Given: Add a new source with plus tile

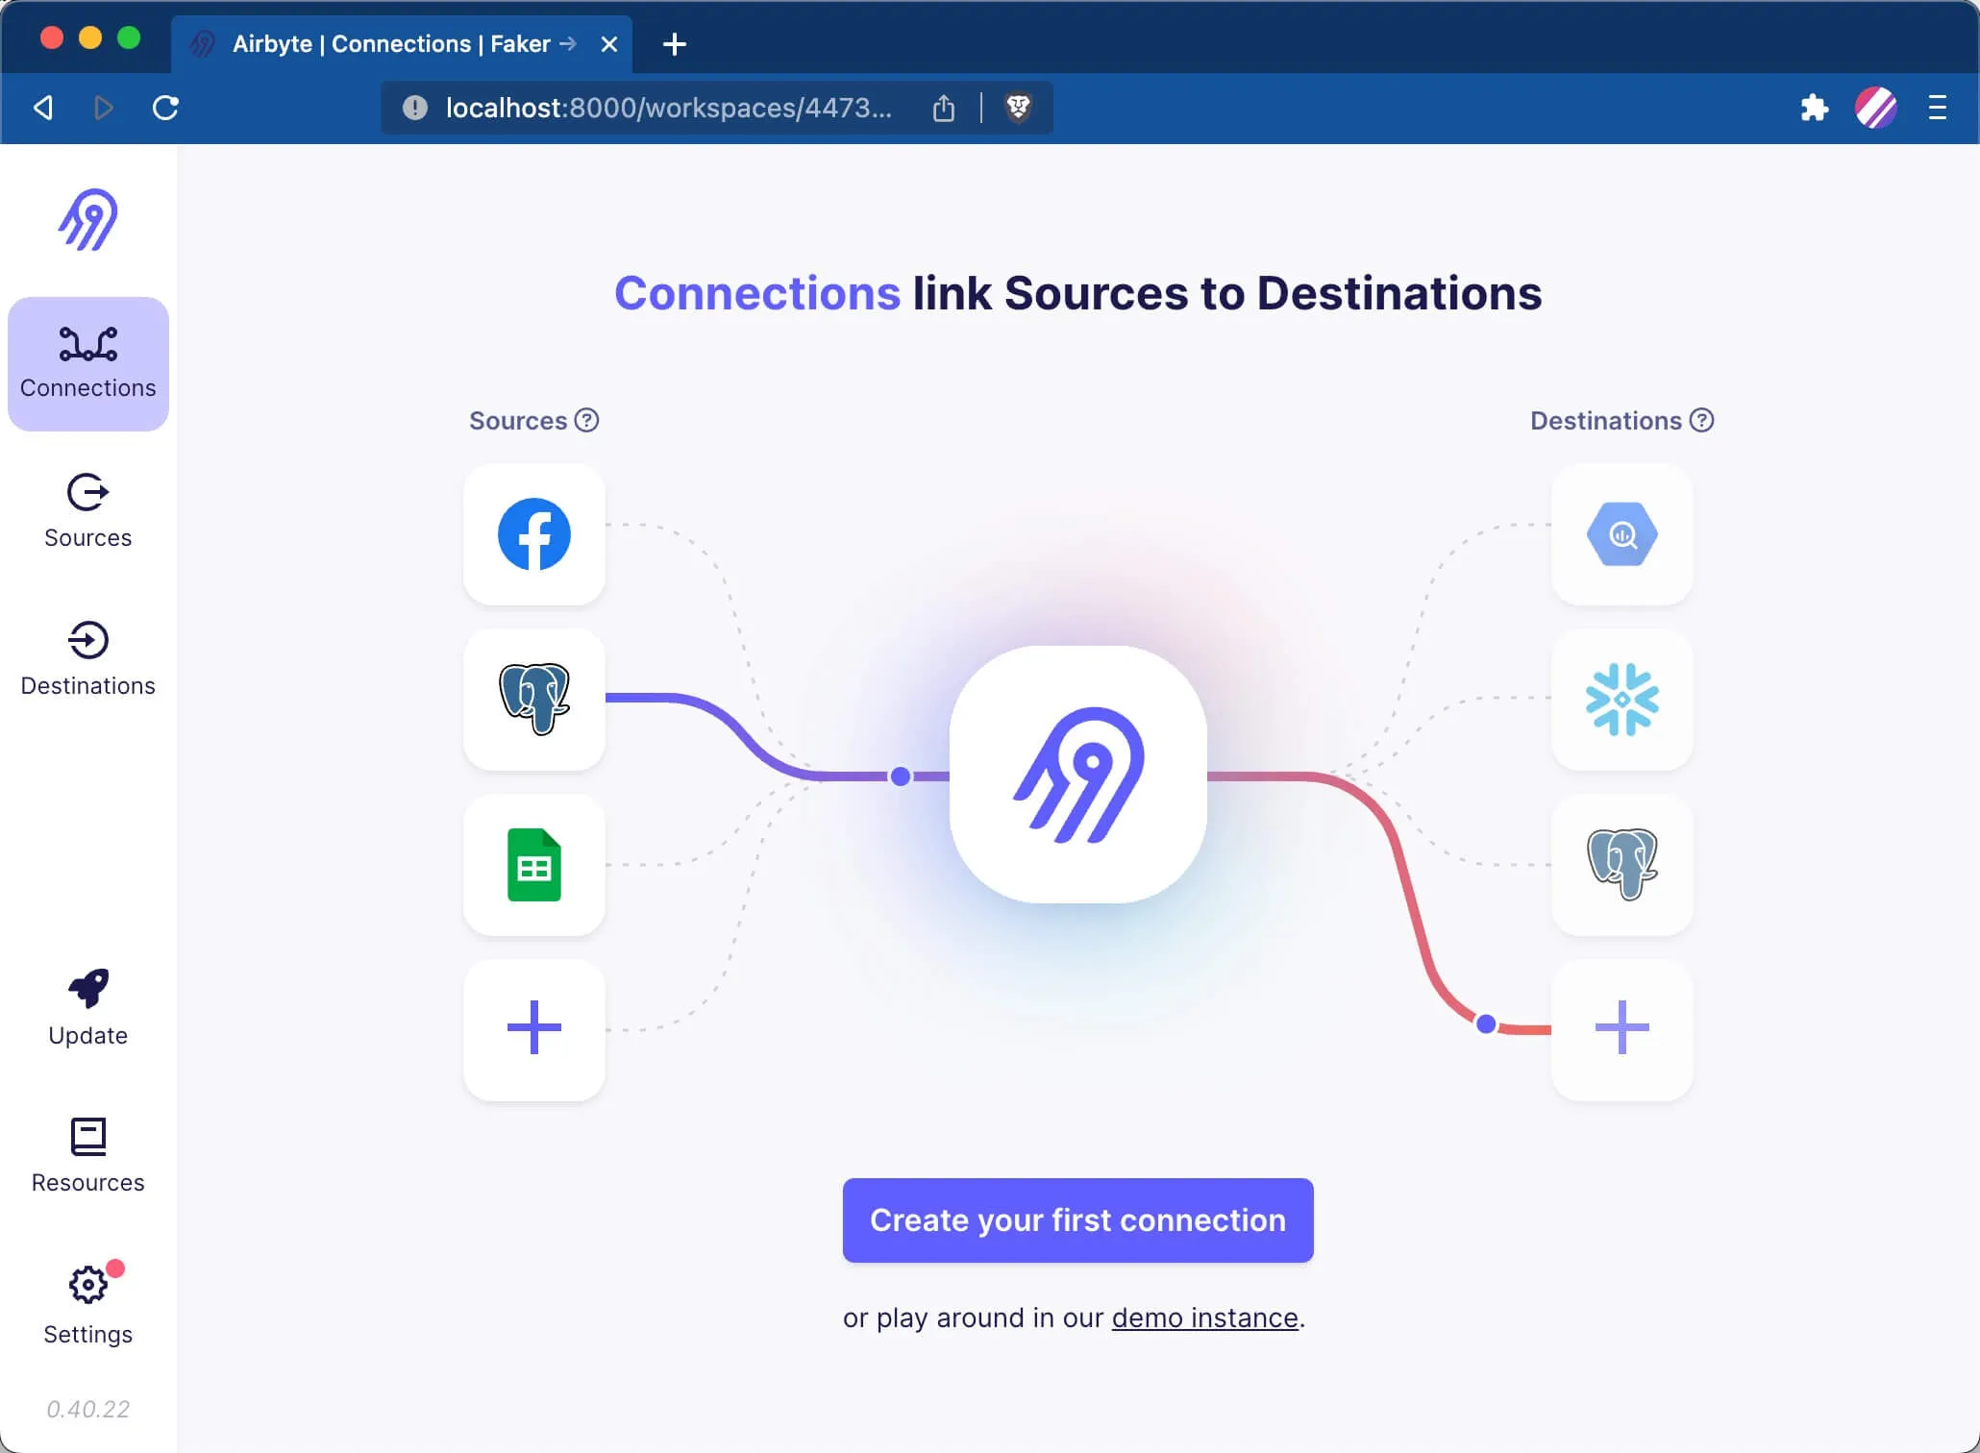Looking at the screenshot, I should pos(534,1029).
